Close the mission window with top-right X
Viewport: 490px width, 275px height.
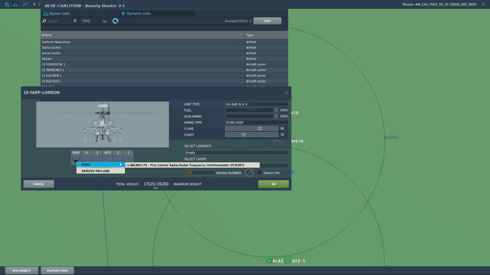(x=483, y=4)
